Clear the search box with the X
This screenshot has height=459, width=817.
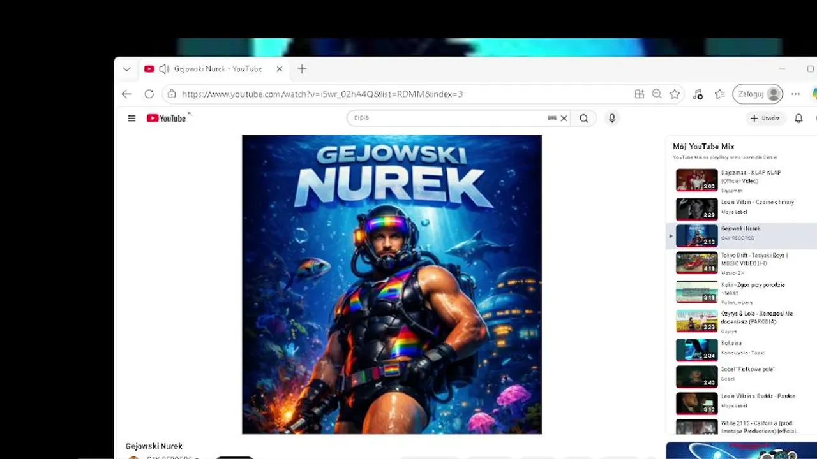564,118
